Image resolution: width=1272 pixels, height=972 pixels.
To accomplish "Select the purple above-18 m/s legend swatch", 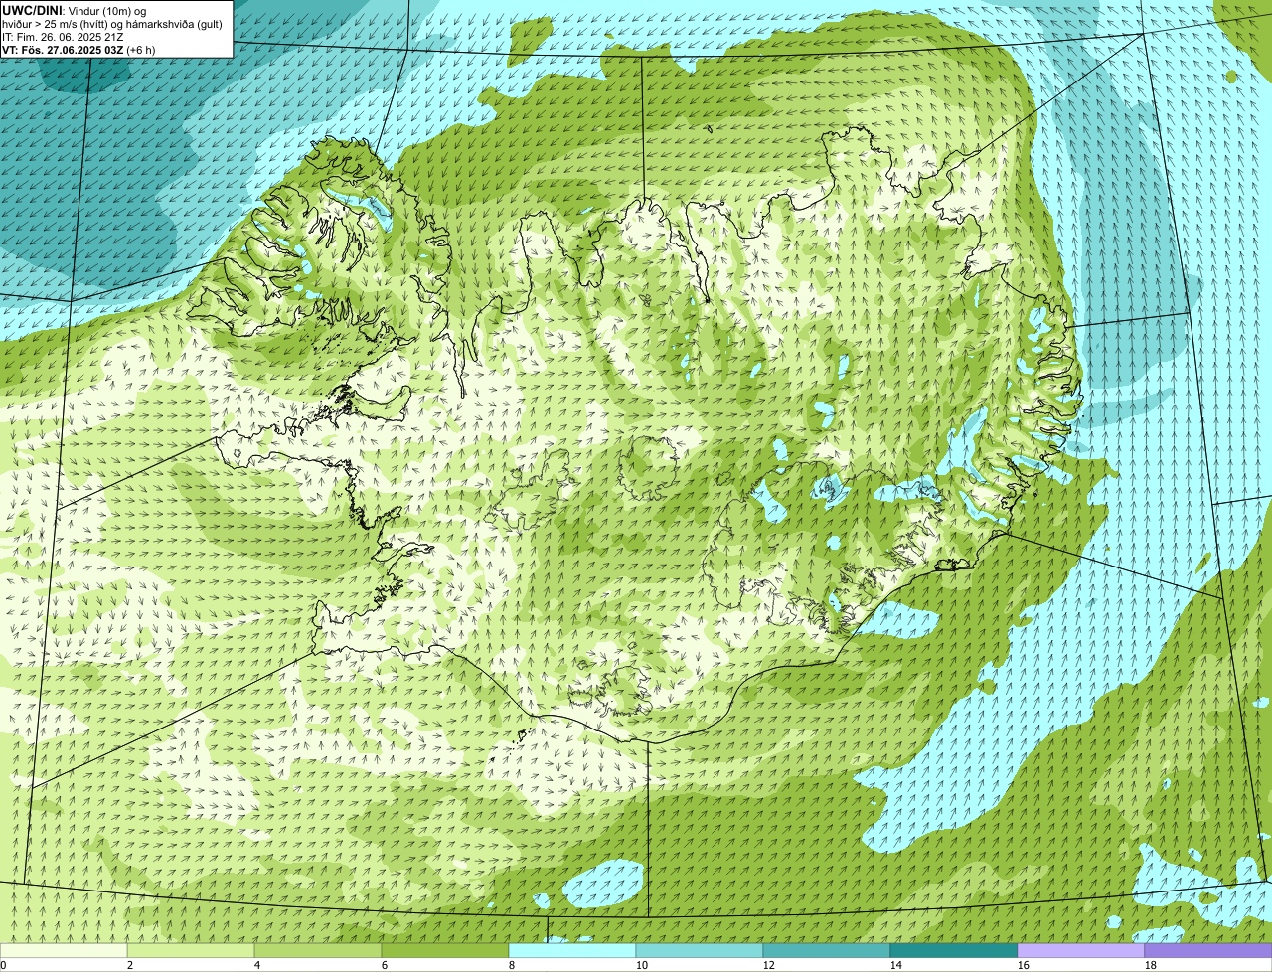I will pyautogui.click(x=1208, y=951).
